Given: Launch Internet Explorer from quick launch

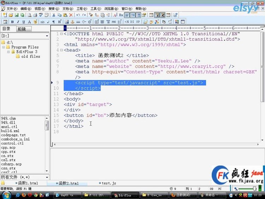Looking at the screenshot, I should click(x=18, y=195).
